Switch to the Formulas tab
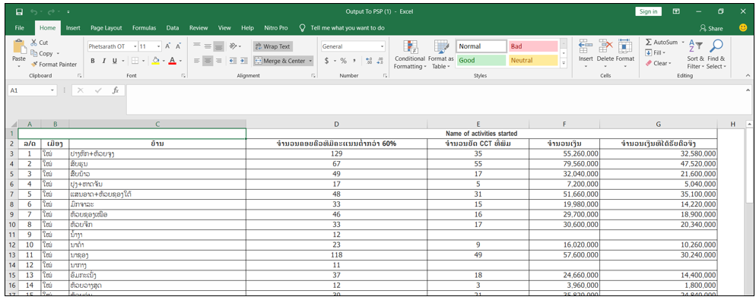 pos(145,28)
